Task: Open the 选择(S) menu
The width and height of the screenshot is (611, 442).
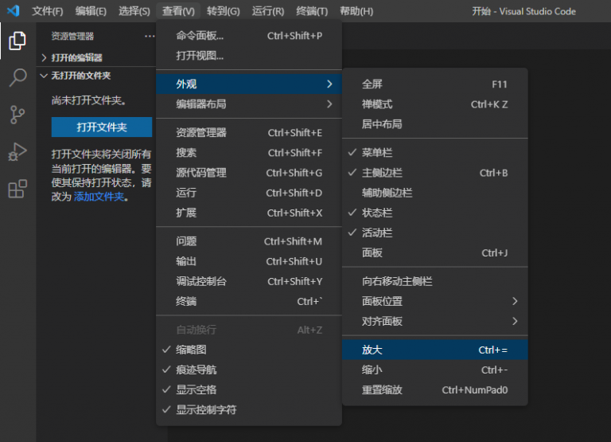Action: tap(134, 11)
